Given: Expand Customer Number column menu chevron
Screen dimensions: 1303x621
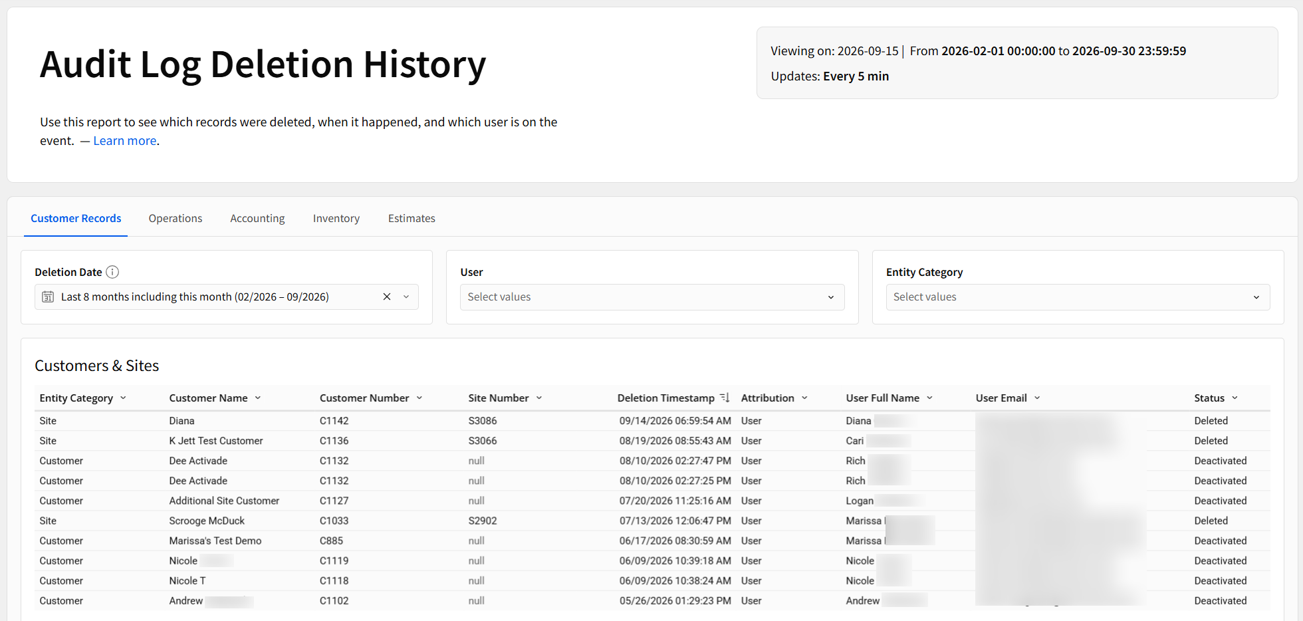Looking at the screenshot, I should coord(419,398).
